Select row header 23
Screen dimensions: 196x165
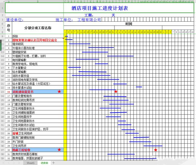coord(2,92)
